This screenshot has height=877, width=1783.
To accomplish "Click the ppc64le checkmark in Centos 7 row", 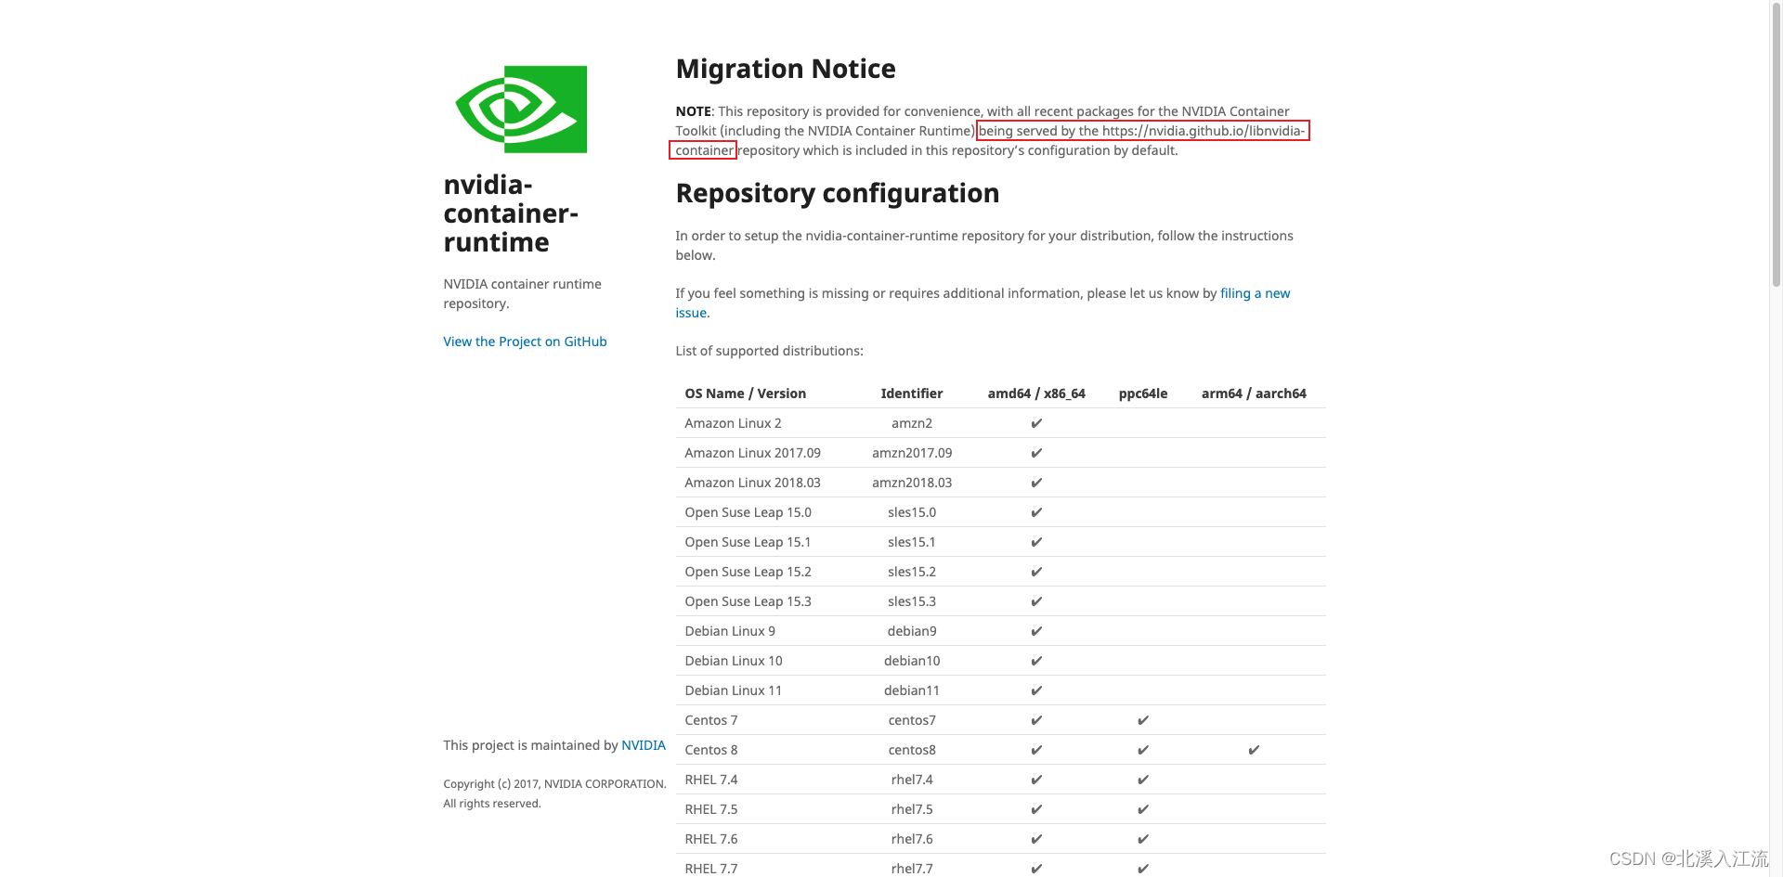I will click(x=1143, y=720).
